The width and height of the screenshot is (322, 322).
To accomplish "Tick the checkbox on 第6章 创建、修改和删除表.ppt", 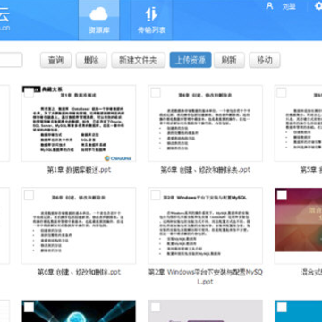I will point(156,93).
